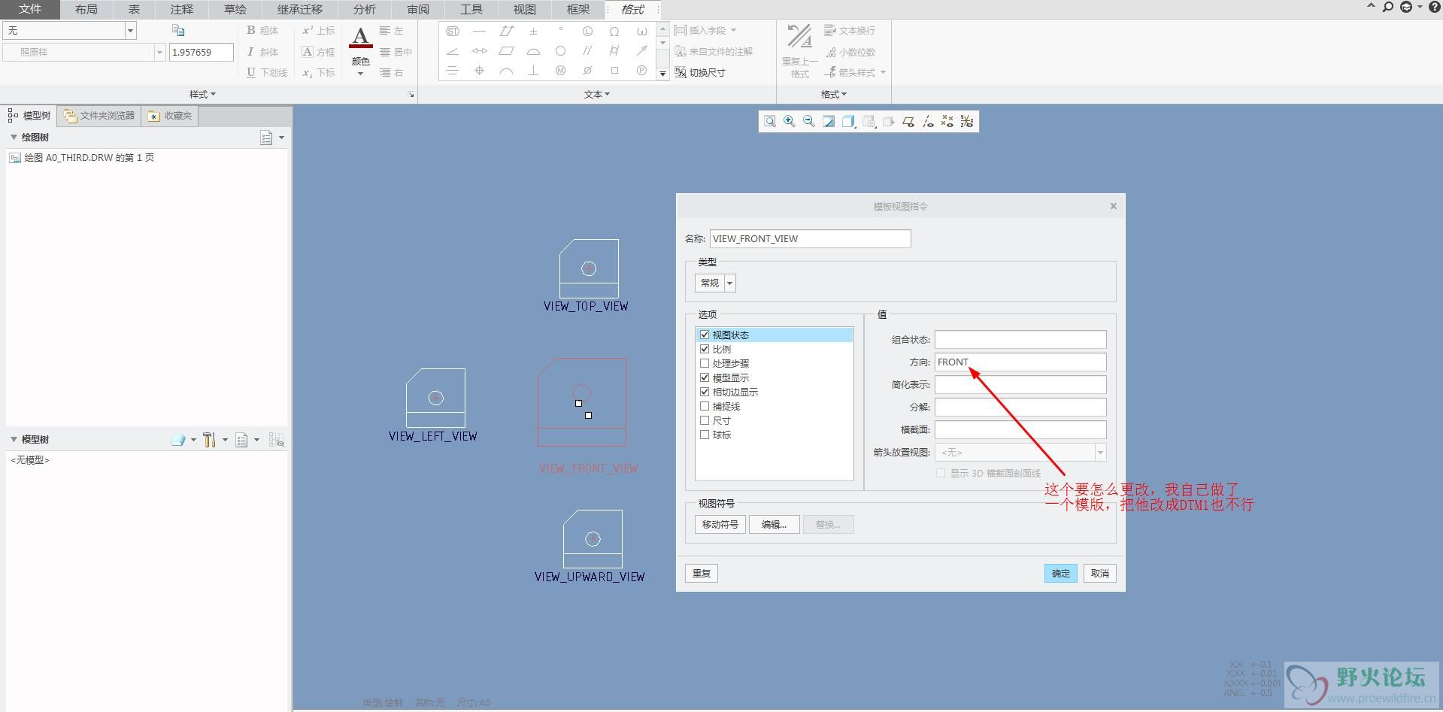
Task: Insert the perpendicularity symbol
Action: pos(533,71)
